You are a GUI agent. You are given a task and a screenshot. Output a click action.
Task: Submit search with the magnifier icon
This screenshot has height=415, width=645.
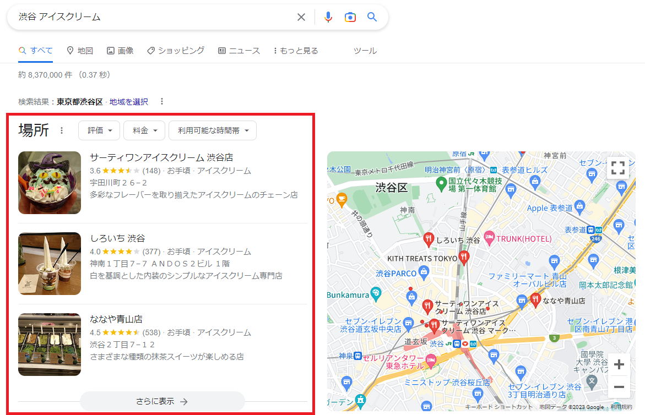point(372,17)
